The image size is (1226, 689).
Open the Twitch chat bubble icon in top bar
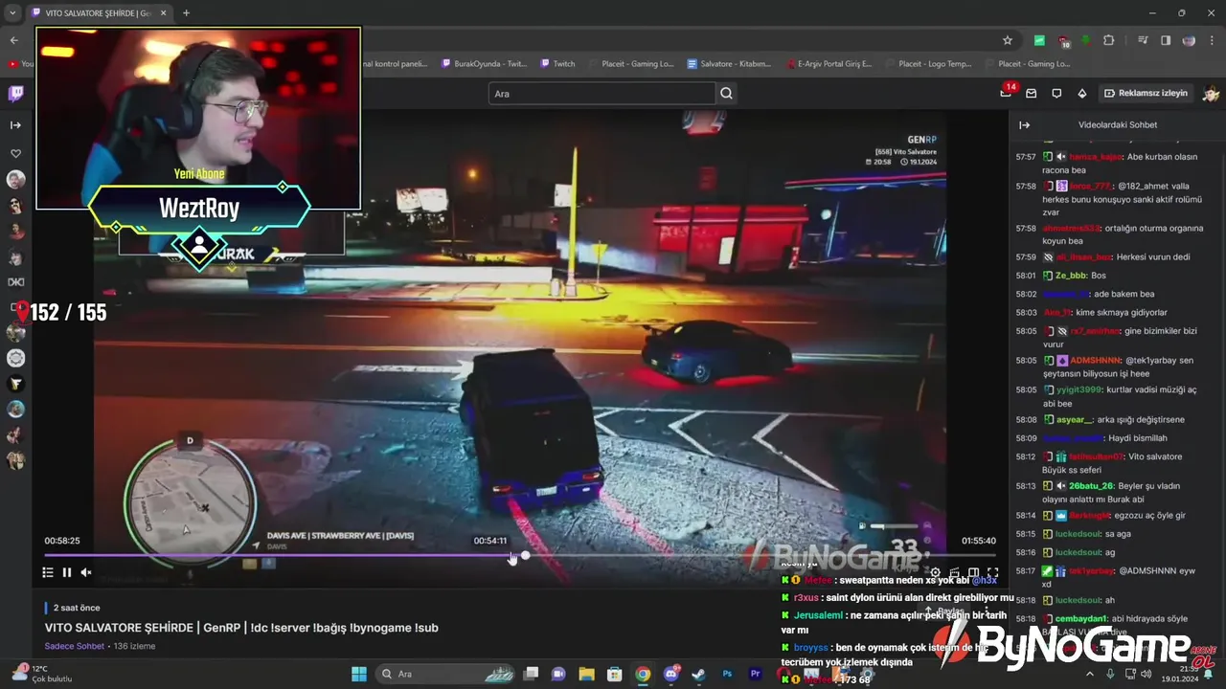[1056, 94]
